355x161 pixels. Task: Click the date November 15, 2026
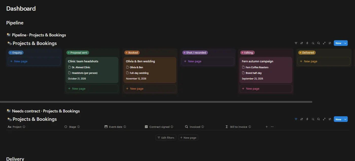tap(136, 79)
